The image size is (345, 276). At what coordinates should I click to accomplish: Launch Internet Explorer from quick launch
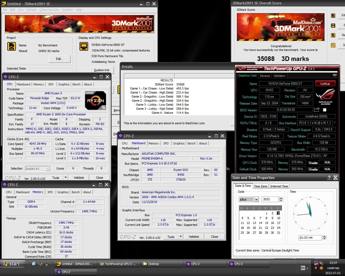click(x=34, y=264)
